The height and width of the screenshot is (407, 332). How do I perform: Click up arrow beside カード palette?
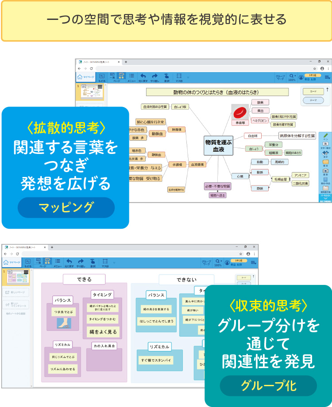pyautogui.click(x=327, y=89)
